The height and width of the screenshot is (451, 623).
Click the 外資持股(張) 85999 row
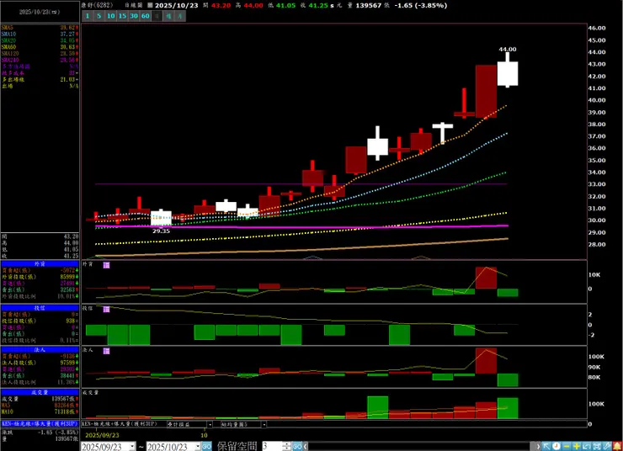point(40,277)
